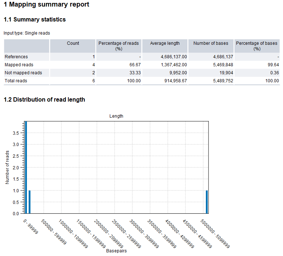283x256 pixels.
Task: Open the "1.2 Distribution of read length" heading
Action: 44,100
